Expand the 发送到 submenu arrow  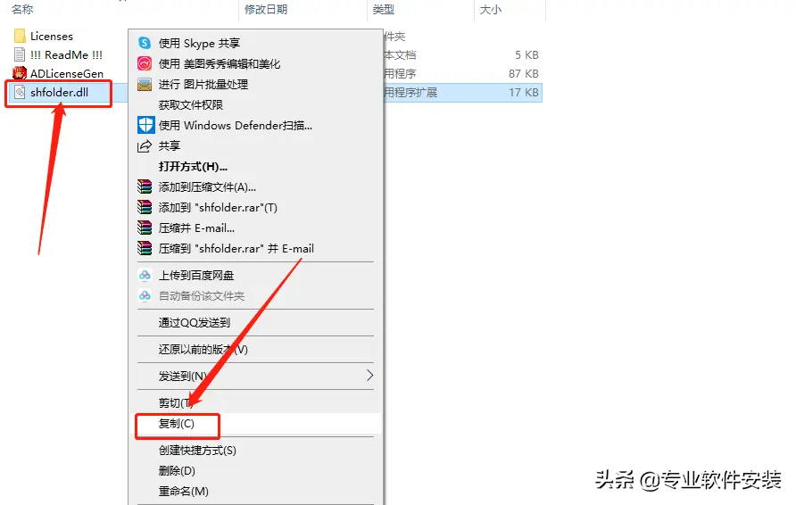pyautogui.click(x=369, y=376)
